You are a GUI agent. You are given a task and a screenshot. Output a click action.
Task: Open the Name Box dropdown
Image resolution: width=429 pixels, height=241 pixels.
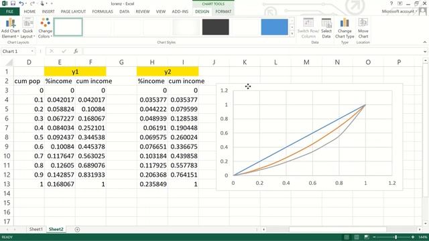click(x=32, y=51)
